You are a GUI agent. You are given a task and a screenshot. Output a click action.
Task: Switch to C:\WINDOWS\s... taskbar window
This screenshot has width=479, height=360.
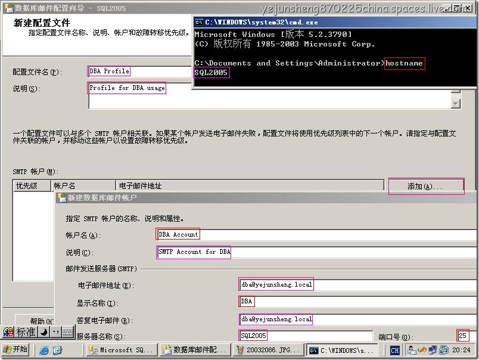pos(342,350)
